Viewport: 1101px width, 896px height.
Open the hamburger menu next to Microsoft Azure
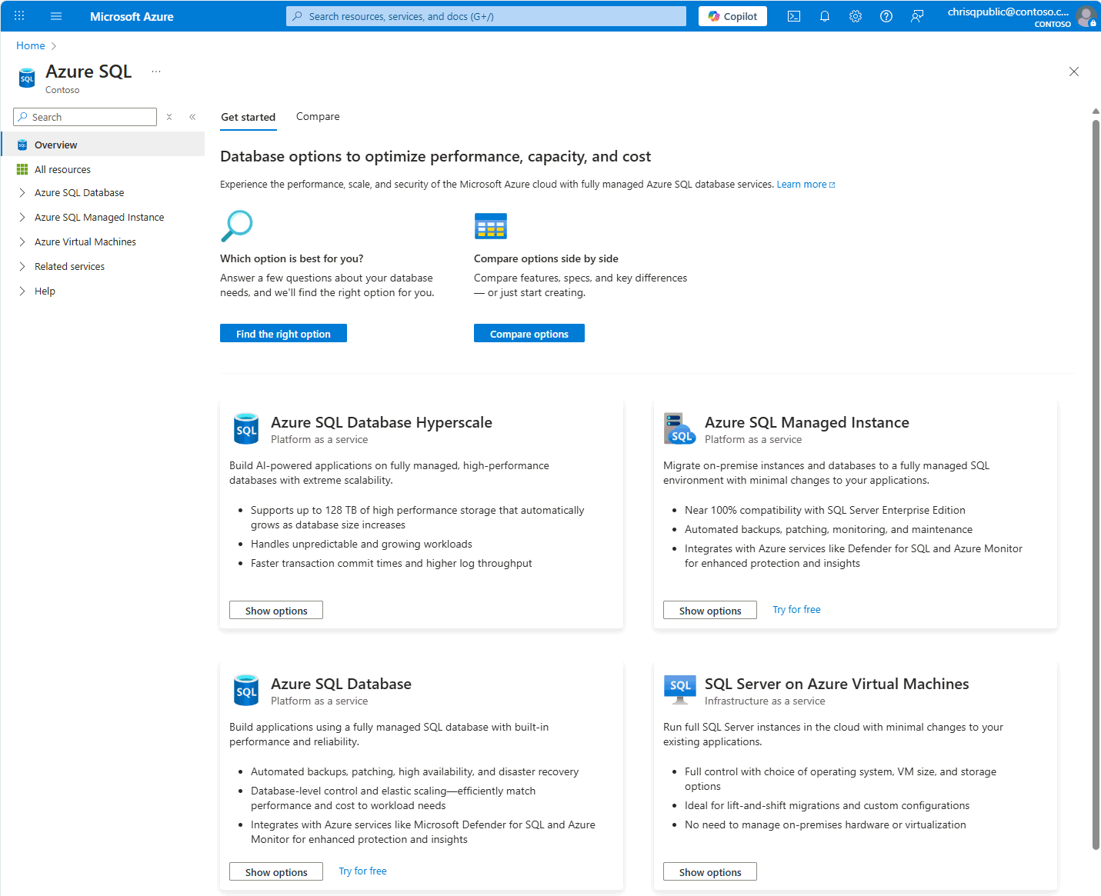(x=55, y=15)
